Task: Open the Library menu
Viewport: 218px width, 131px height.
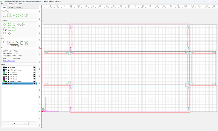Action: [11, 4]
